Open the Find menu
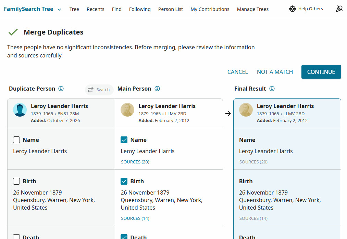This screenshot has height=239, width=347. pos(116,9)
